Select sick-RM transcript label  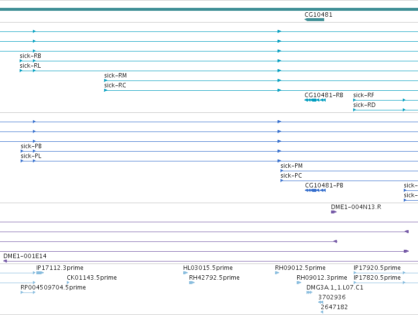coord(115,76)
